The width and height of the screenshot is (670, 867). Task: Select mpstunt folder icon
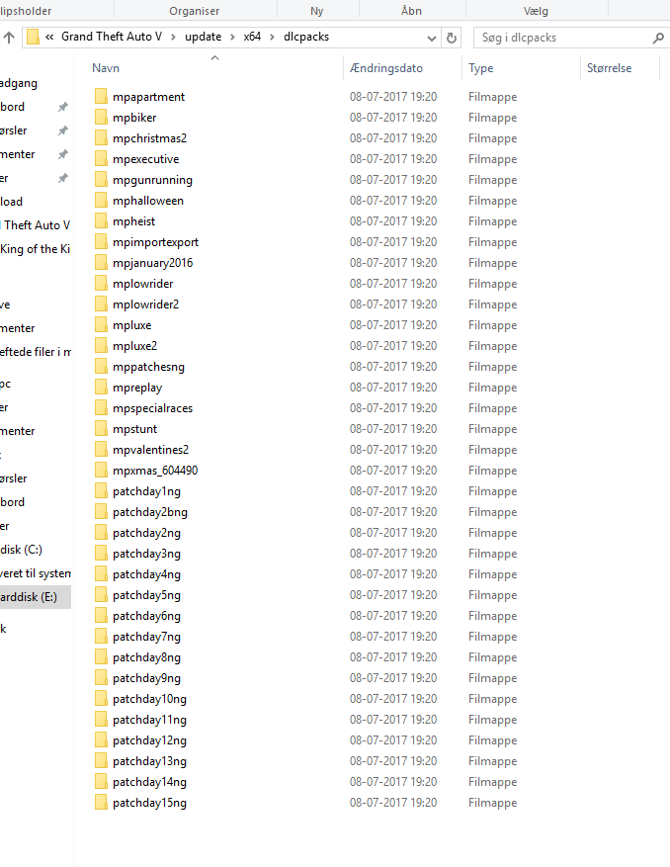point(101,428)
